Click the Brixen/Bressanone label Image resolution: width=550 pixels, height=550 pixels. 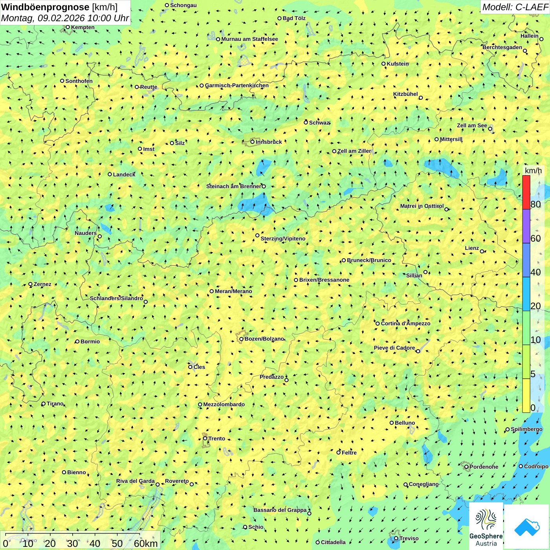point(324,280)
